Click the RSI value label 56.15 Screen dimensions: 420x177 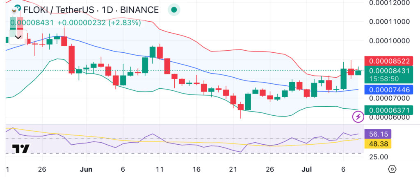click(x=379, y=134)
